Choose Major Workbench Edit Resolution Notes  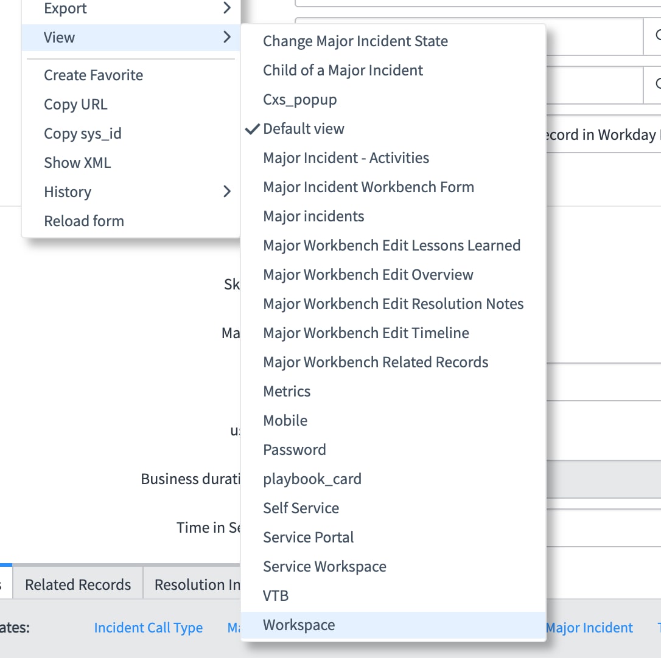393,303
